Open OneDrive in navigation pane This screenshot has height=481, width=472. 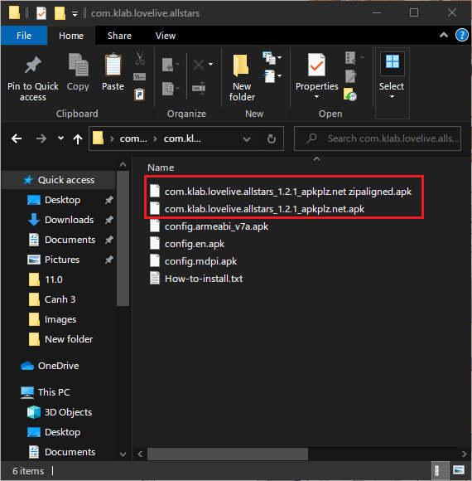click(x=51, y=366)
